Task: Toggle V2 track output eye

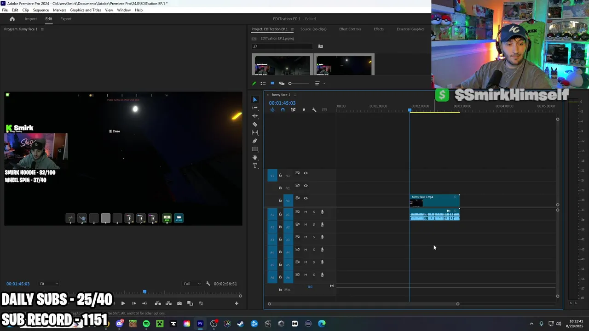Action: [306, 186]
